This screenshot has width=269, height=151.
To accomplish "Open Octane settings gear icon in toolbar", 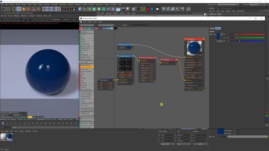I will [134, 9].
